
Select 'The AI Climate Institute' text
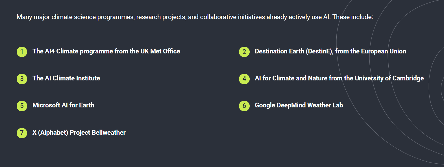[x=66, y=78]
